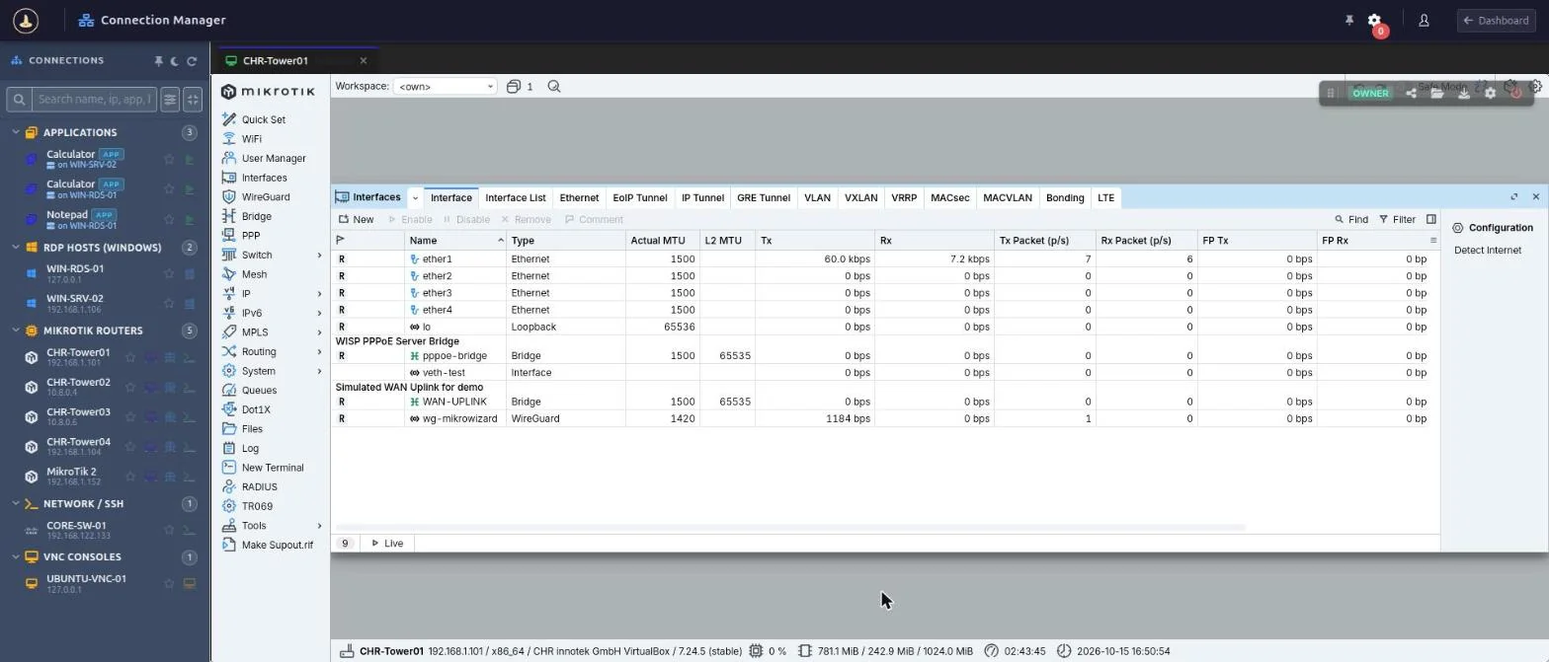Open the Dot1X menu entry
This screenshot has height=662, width=1549.
[x=256, y=409]
